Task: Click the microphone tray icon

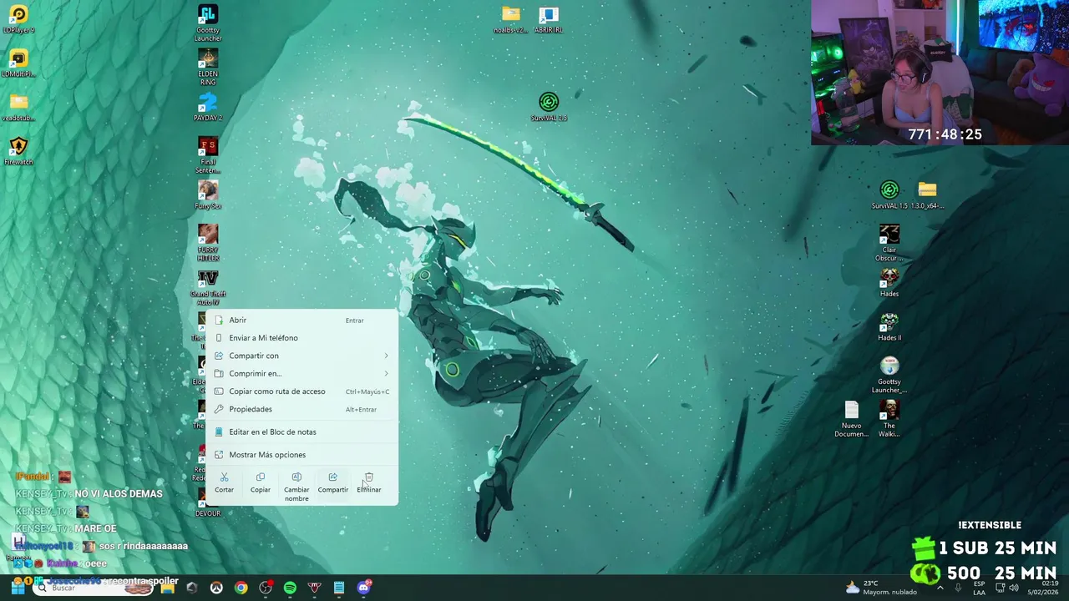Action: click(958, 588)
